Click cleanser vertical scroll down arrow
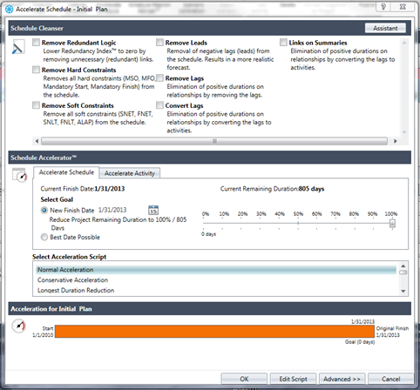 point(404,132)
